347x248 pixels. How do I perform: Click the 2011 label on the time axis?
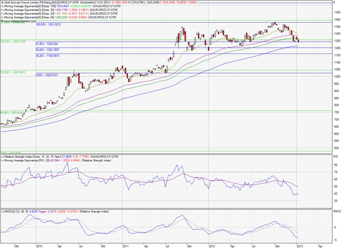pos(126,246)
